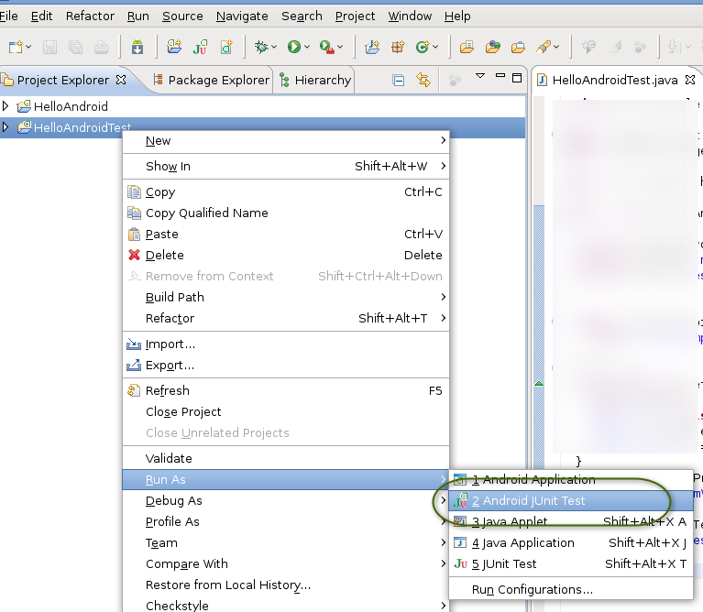Screen dimensions: 703x612
Task: Open the Navigate menu in menu bar
Action: pos(242,16)
